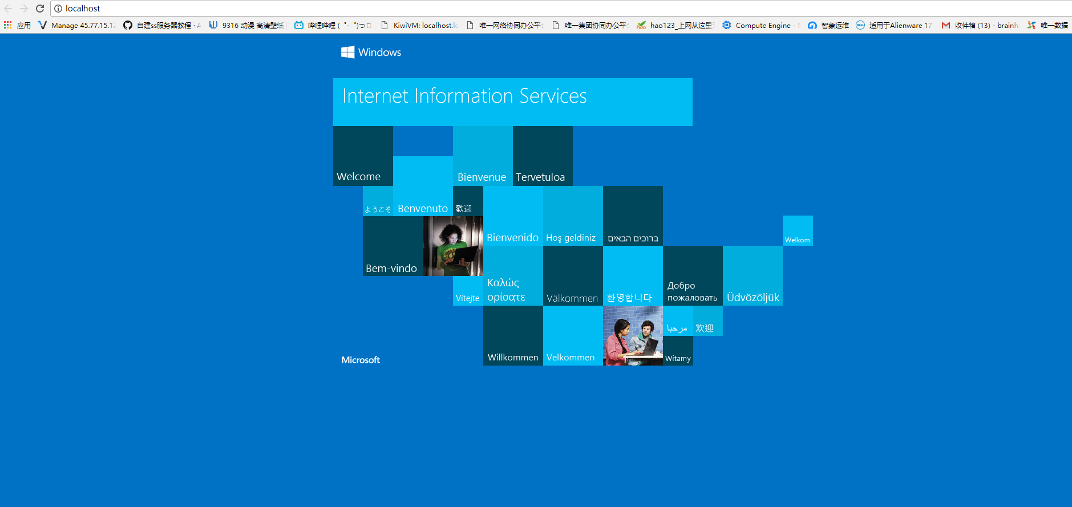Viewport: 1072px width, 507px height.
Task: Click the Korean 환영합니다 tile
Action: tap(633, 275)
